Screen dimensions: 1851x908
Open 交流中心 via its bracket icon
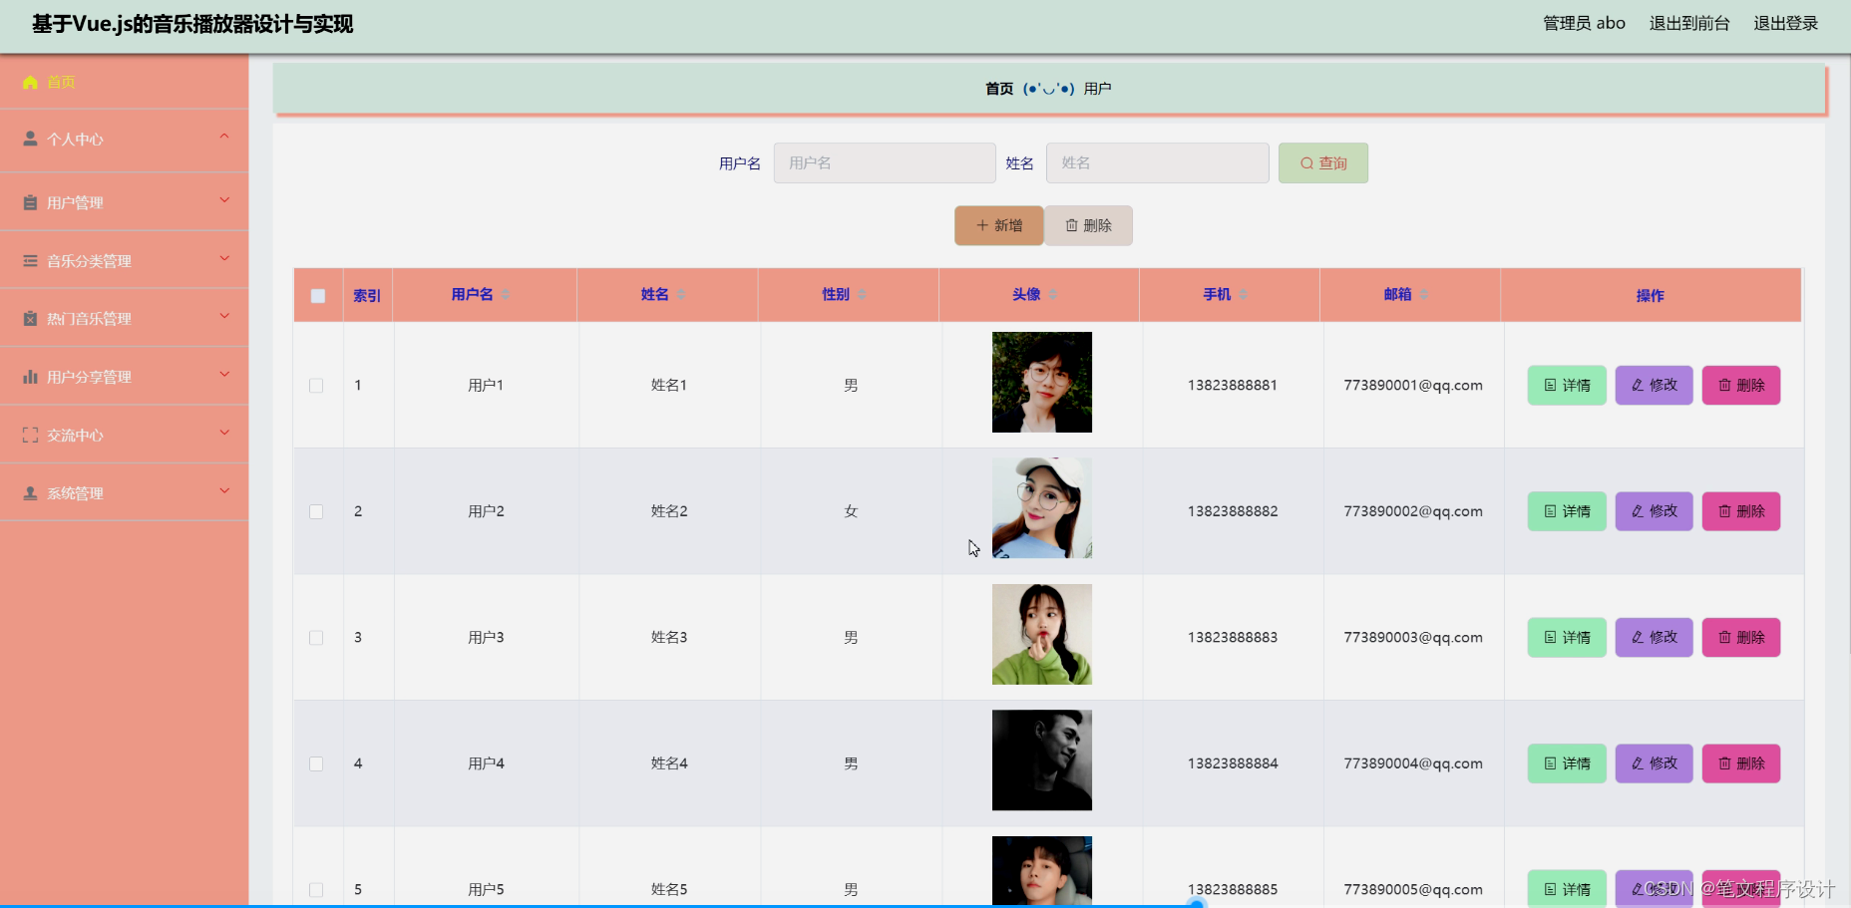pos(29,434)
